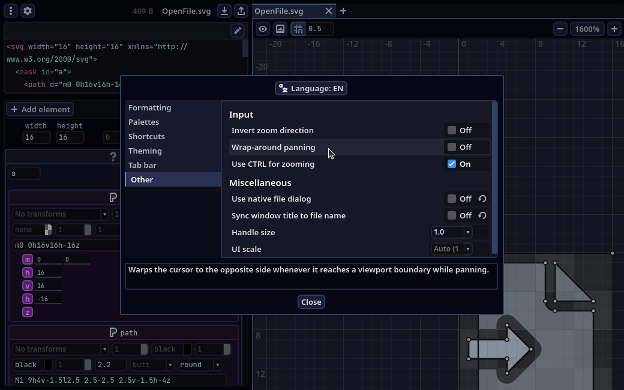Enable Use native file dialog
The height and width of the screenshot is (390, 624).
click(x=452, y=199)
